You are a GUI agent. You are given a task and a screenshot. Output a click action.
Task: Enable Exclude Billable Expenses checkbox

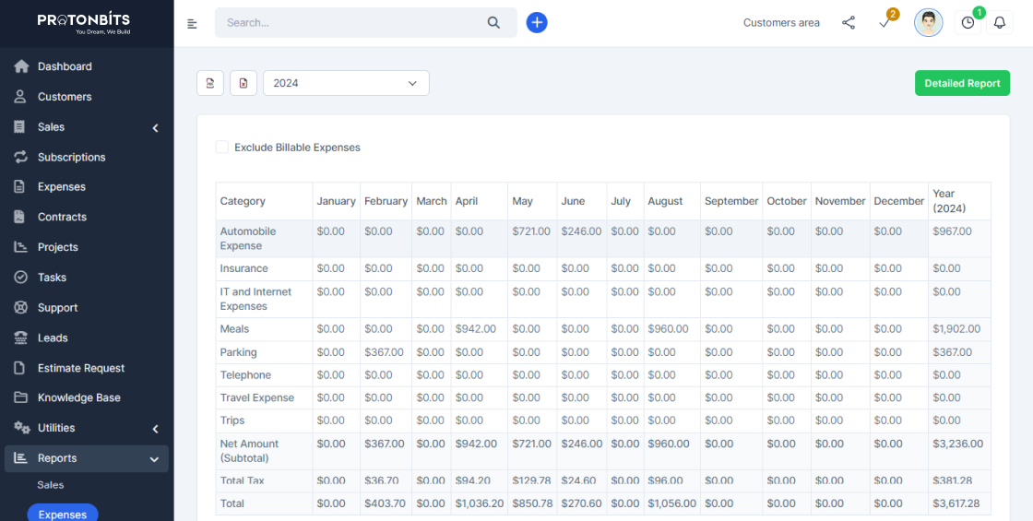pos(222,148)
